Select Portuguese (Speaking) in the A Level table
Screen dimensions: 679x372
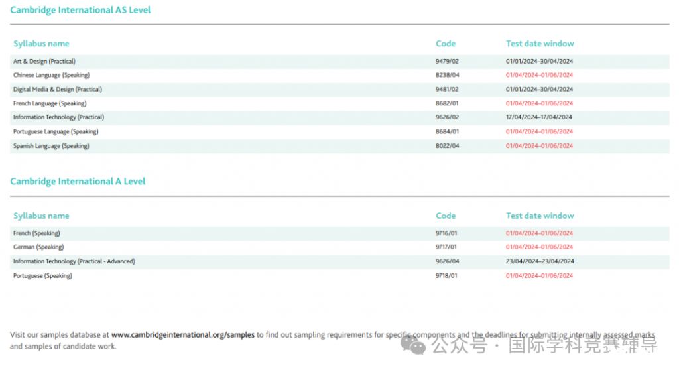(42, 275)
